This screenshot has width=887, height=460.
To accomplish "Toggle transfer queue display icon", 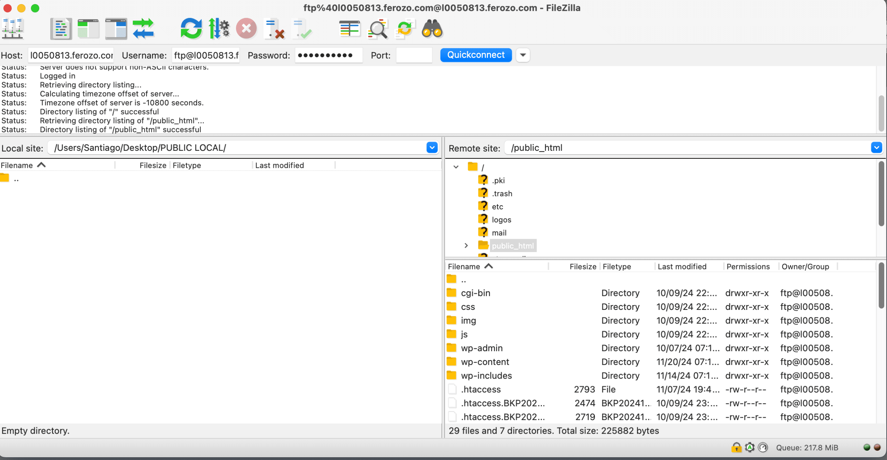I will [x=143, y=29].
